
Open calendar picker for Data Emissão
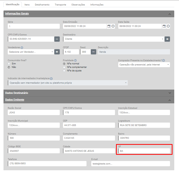[x=109, y=26]
